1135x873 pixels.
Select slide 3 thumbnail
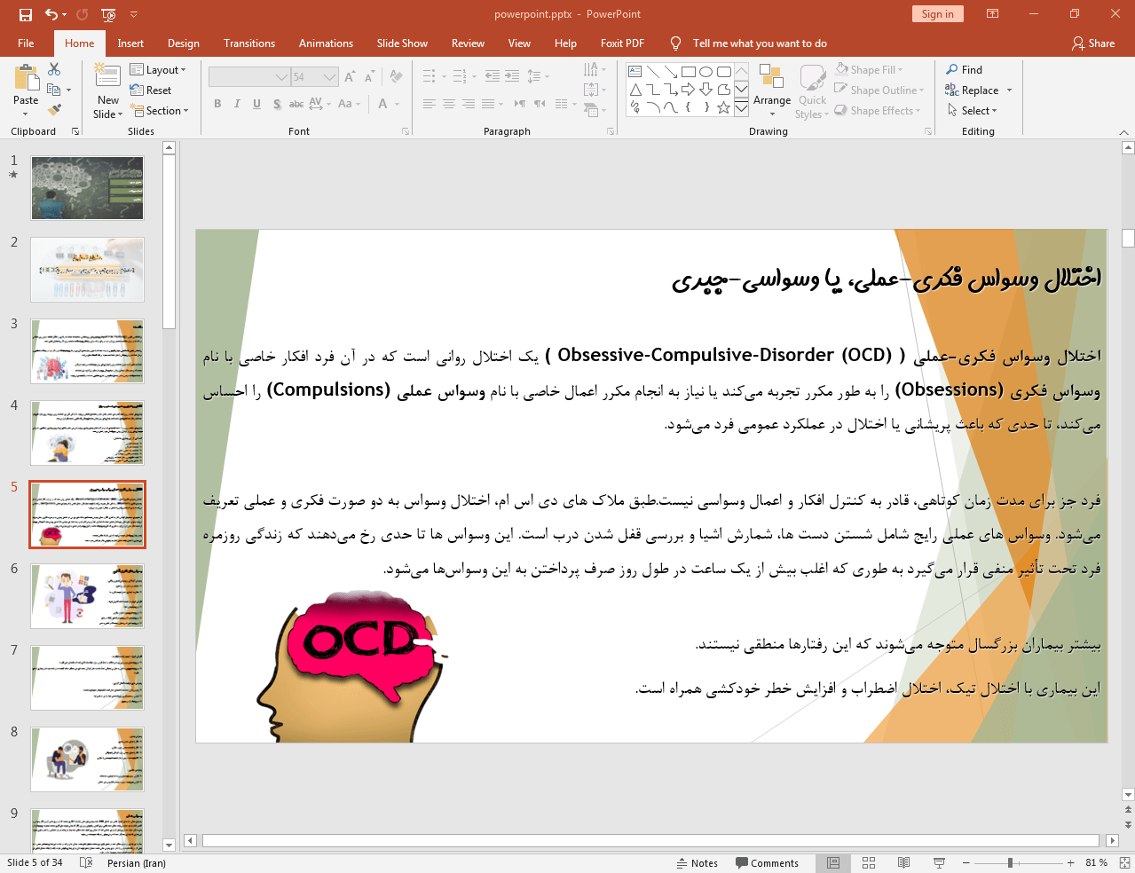(87, 351)
